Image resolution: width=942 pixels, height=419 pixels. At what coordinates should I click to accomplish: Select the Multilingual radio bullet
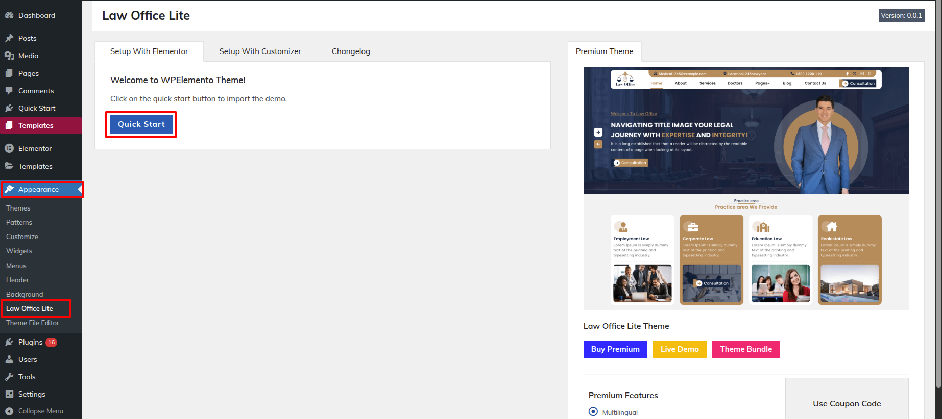pyautogui.click(x=593, y=411)
